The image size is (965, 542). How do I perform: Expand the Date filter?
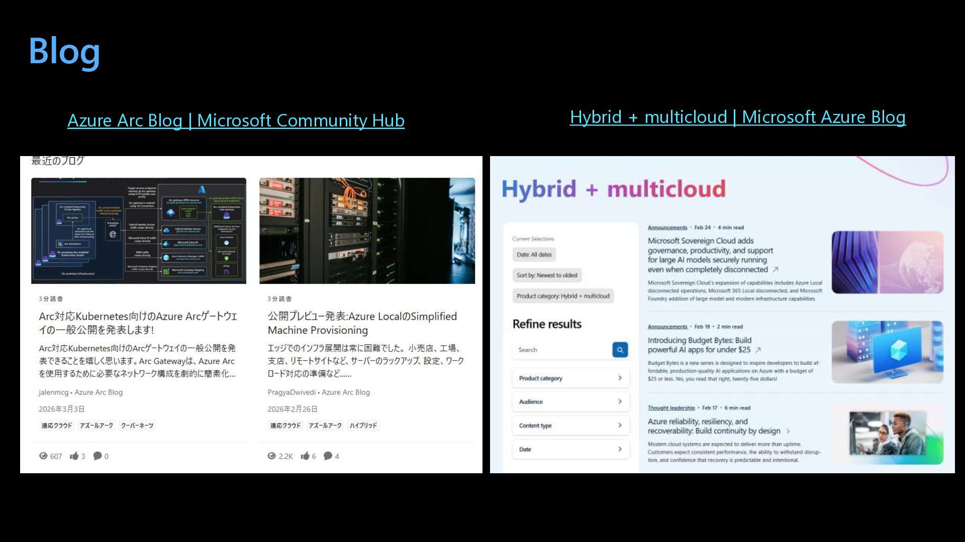coord(570,449)
